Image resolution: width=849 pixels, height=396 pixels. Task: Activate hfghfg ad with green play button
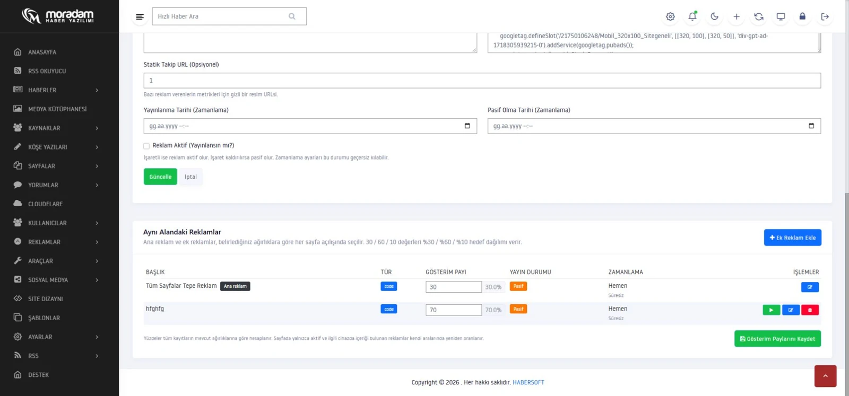coord(771,310)
